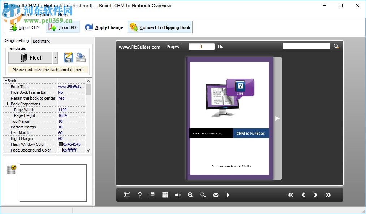Screen dimensions: 366x214
Task: Click the zoom-in magnifier icon on flipbook toolbar
Action: point(190,195)
